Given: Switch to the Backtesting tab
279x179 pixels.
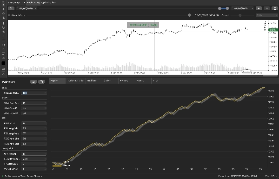Looking at the screenshot, I should [33, 3].
